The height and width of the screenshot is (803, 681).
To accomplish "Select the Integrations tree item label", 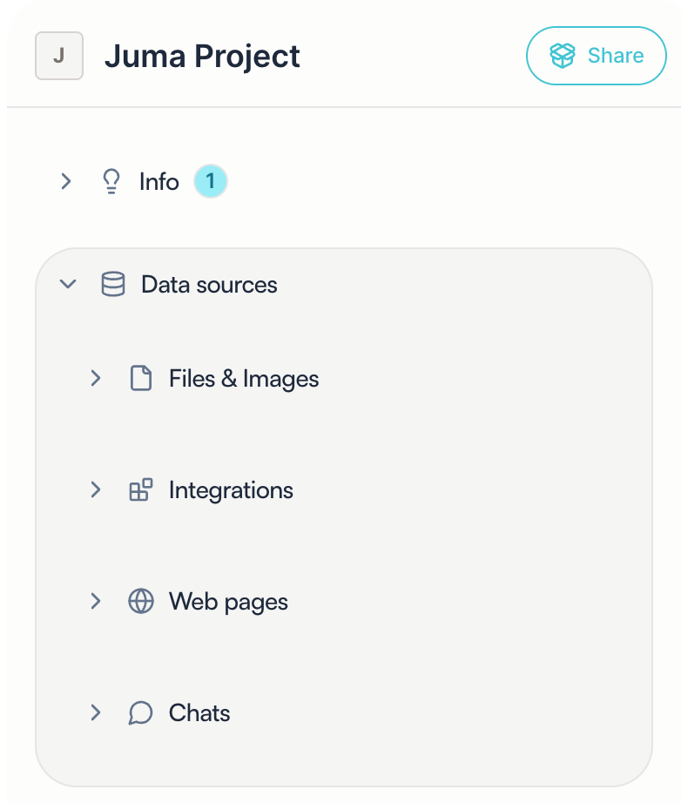I will click(231, 490).
